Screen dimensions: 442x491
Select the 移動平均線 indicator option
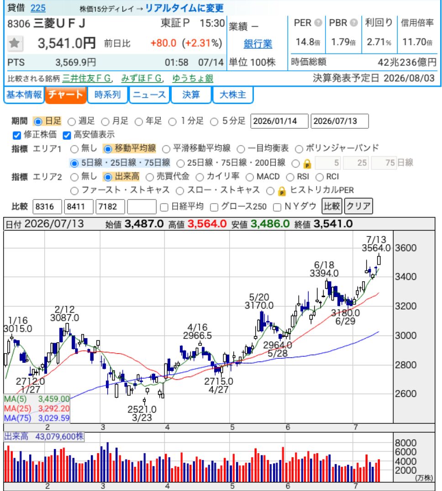108,149
